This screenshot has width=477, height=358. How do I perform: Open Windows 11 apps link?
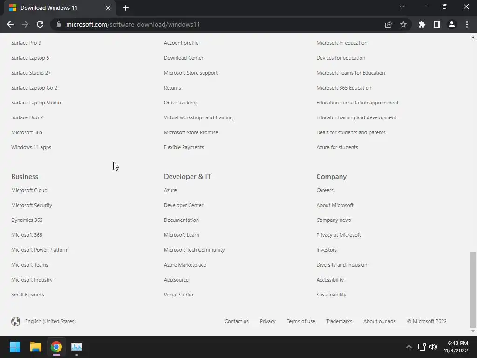[31, 147]
